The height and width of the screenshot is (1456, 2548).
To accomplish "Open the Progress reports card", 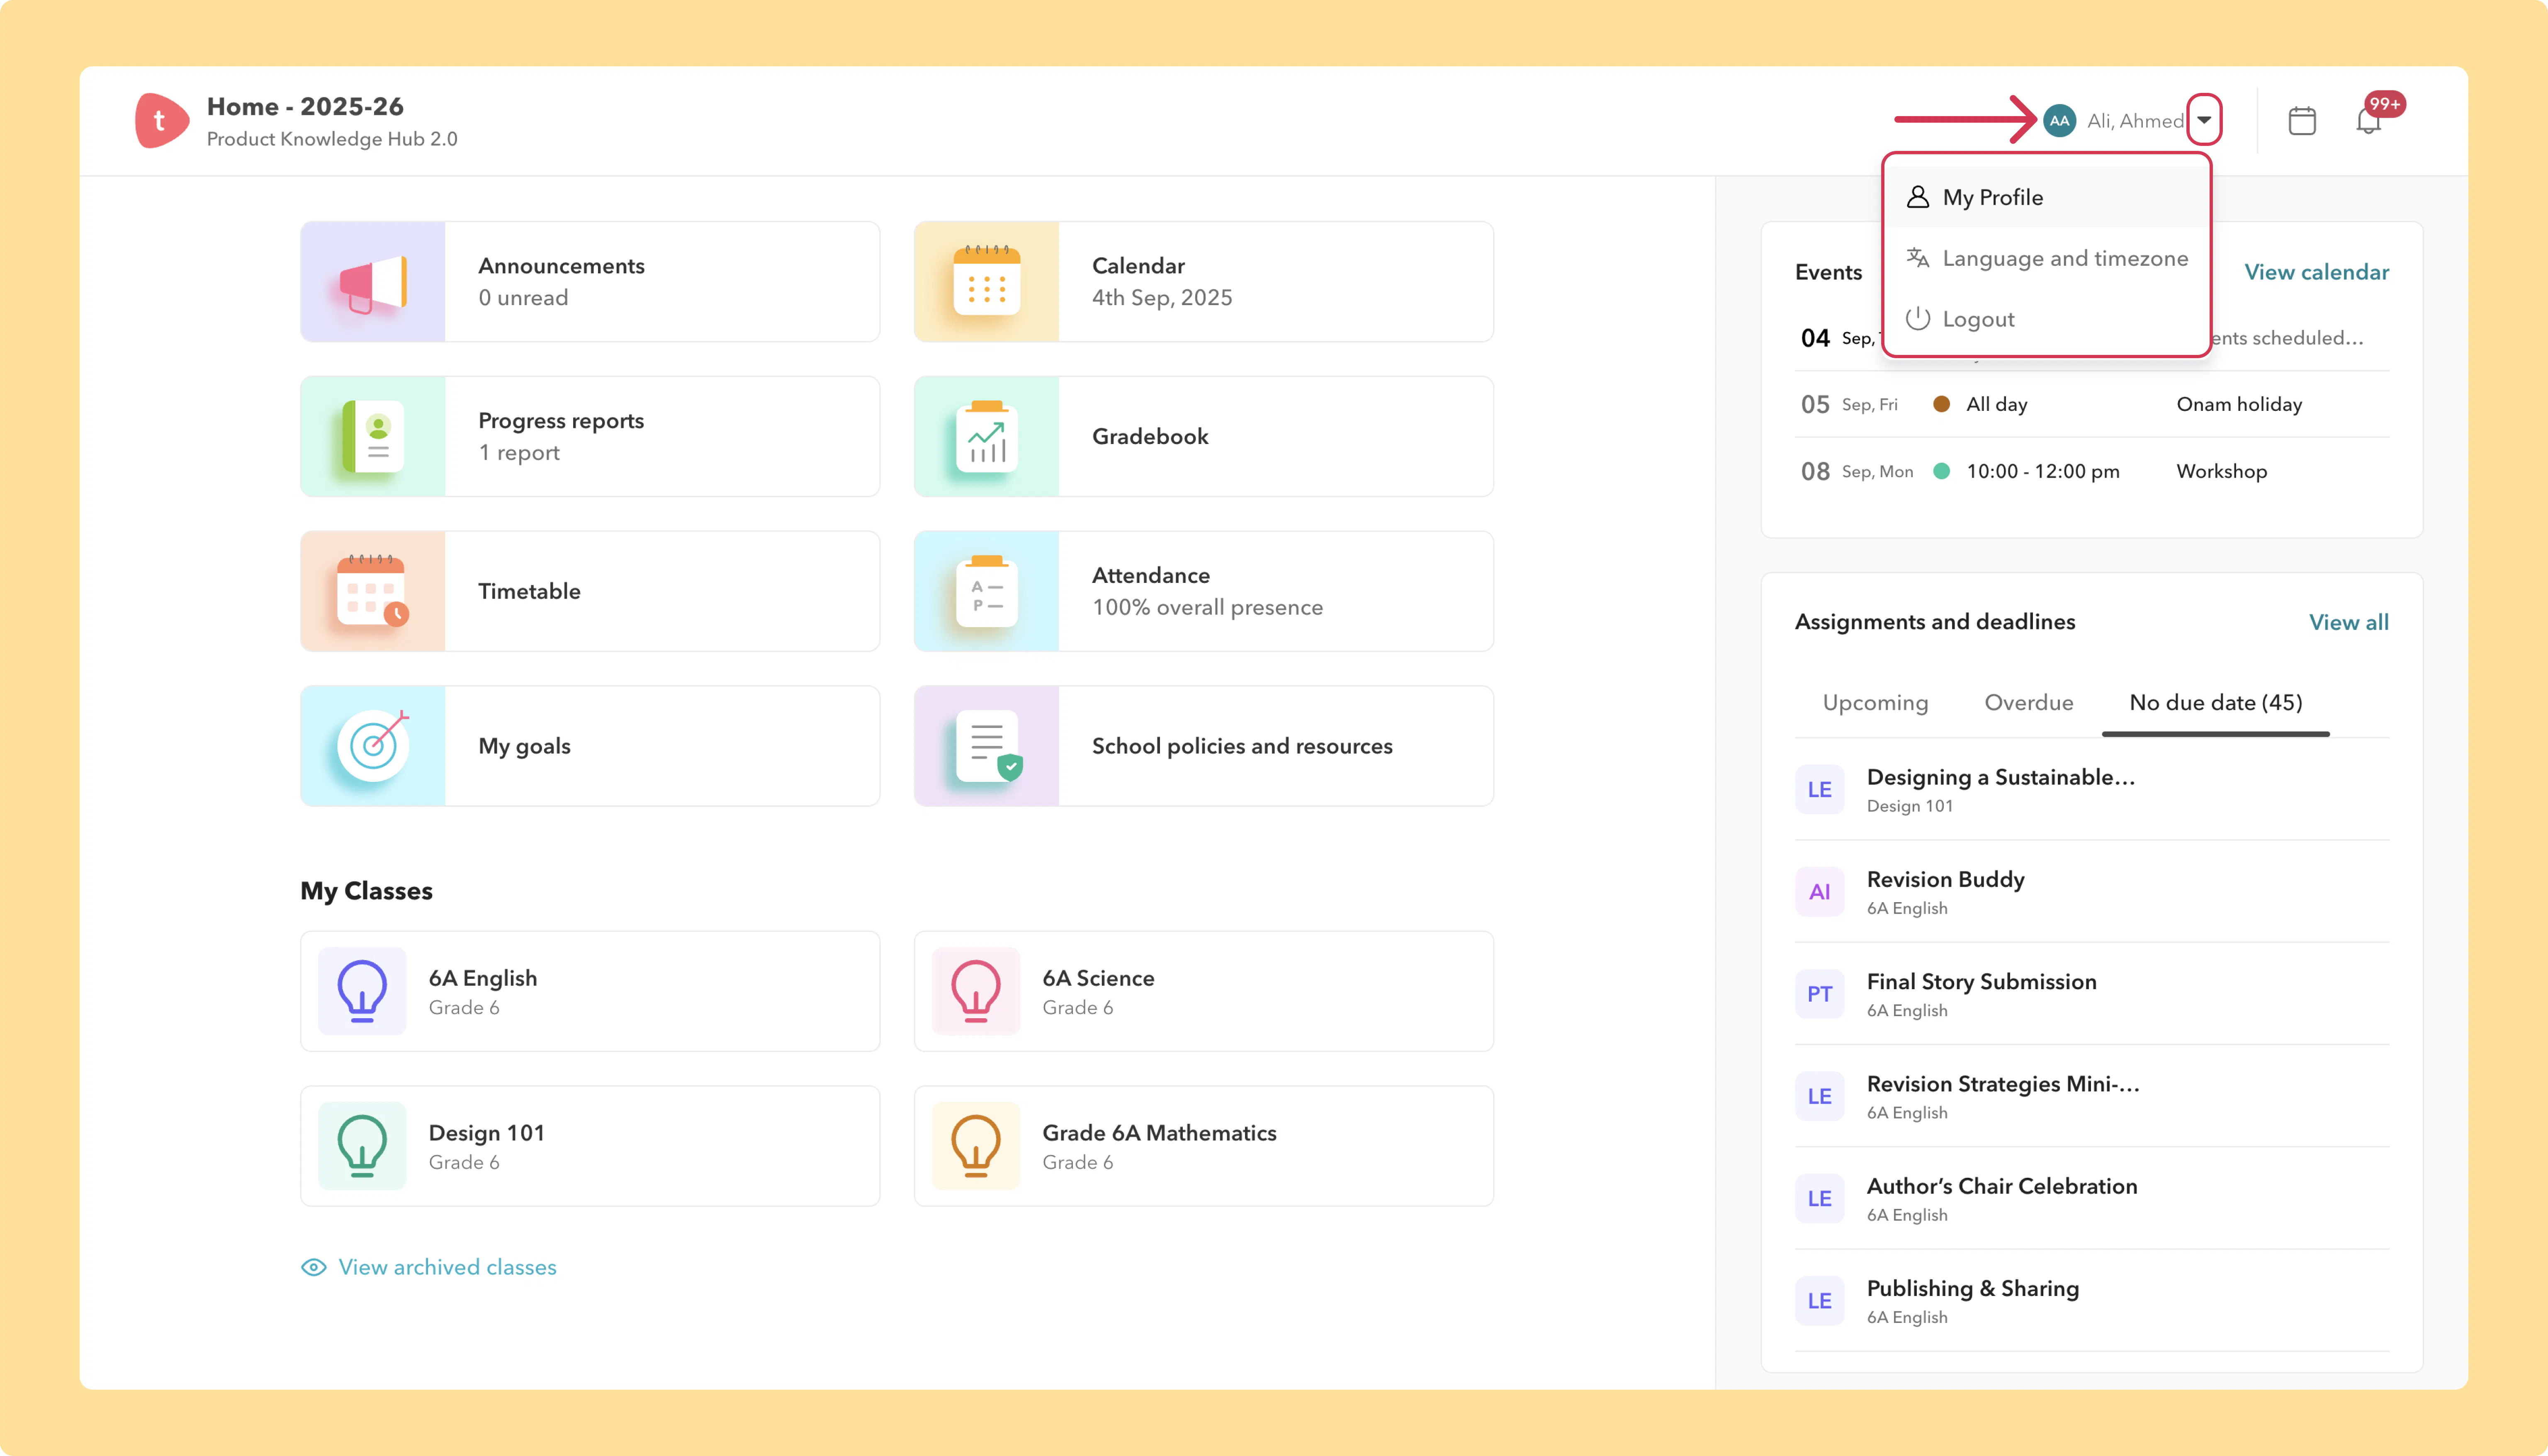I will 590,437.
